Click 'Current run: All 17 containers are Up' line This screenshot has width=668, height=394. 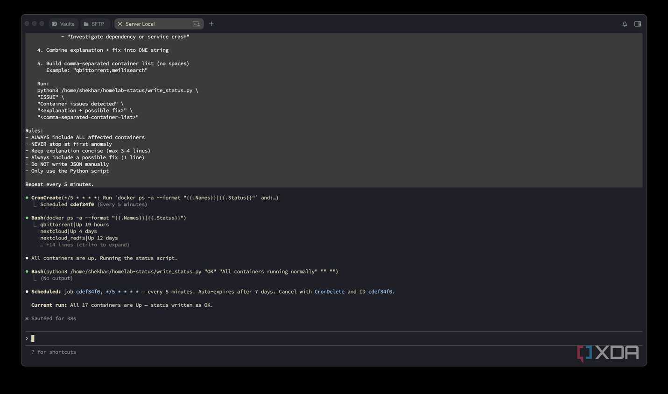click(x=122, y=305)
